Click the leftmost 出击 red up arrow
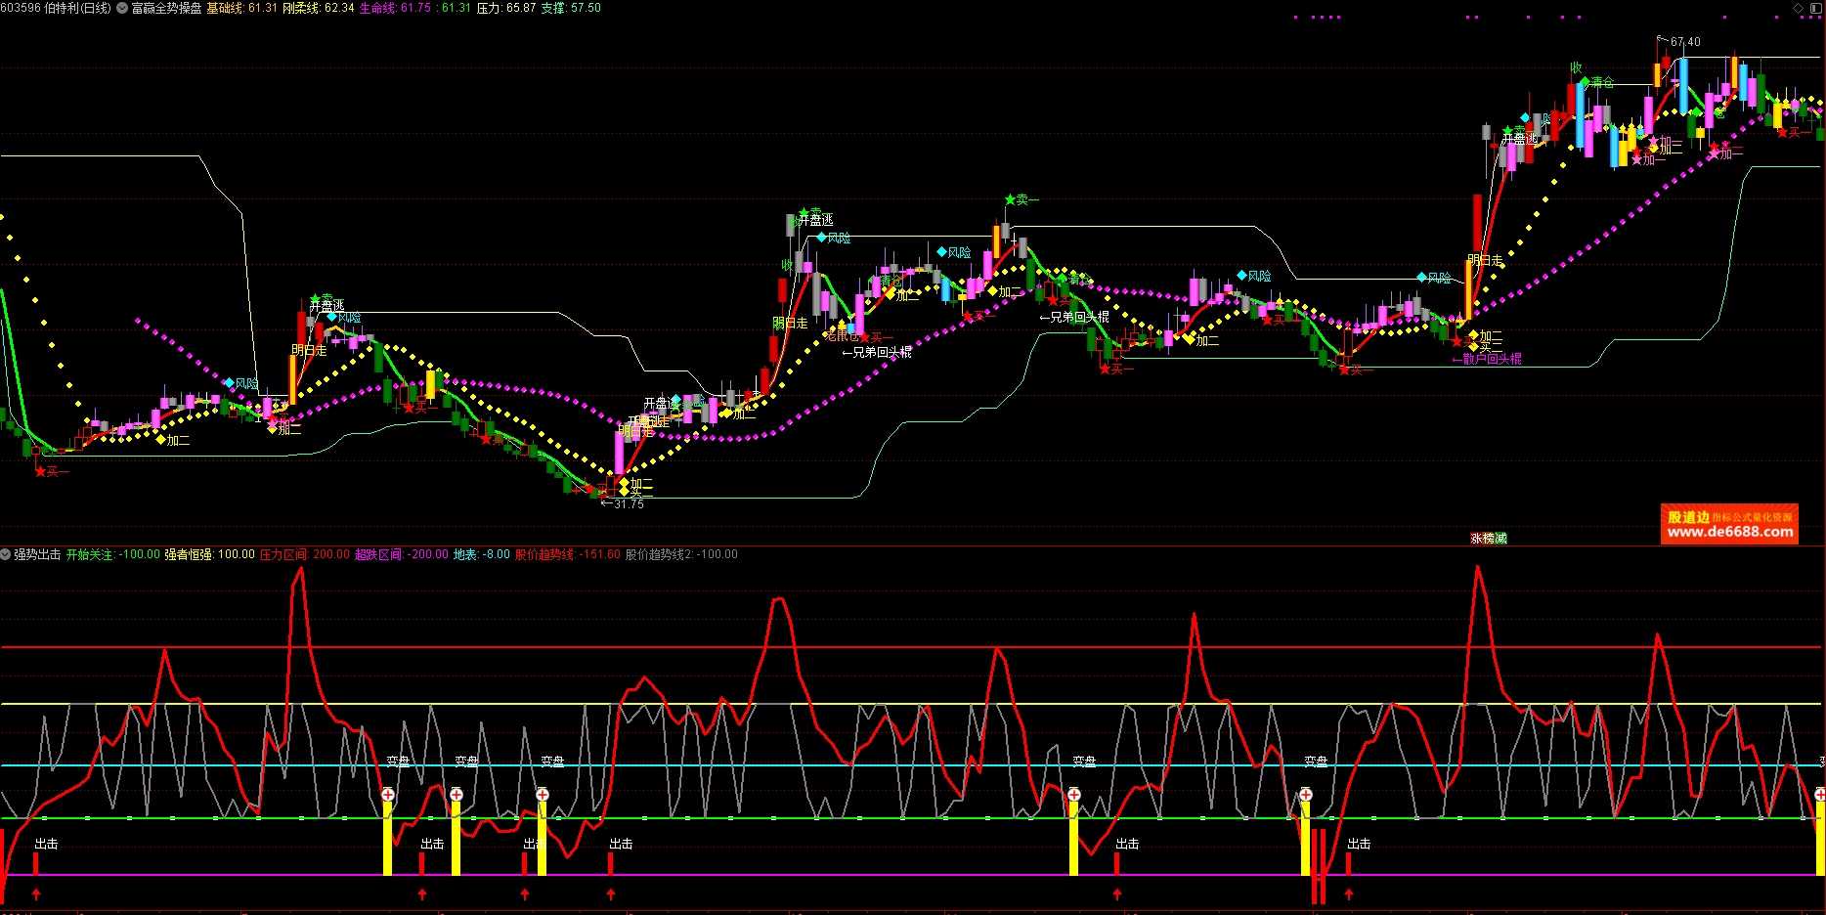This screenshot has width=1826, height=915. tap(36, 893)
